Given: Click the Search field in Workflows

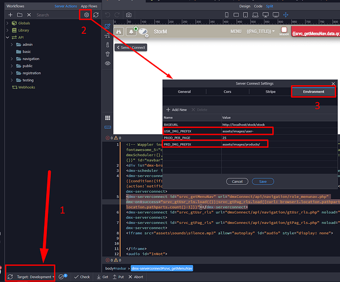Looking at the screenshot, I should 56,15.
